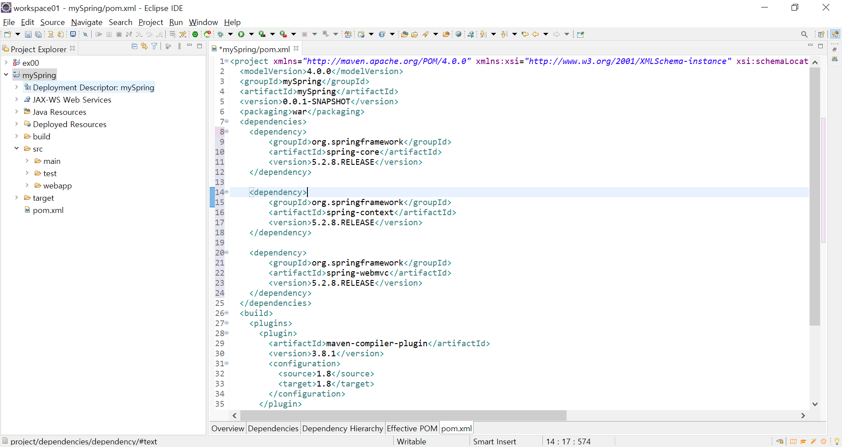
Task: Expand the ex00 project node
Action: coord(6,63)
